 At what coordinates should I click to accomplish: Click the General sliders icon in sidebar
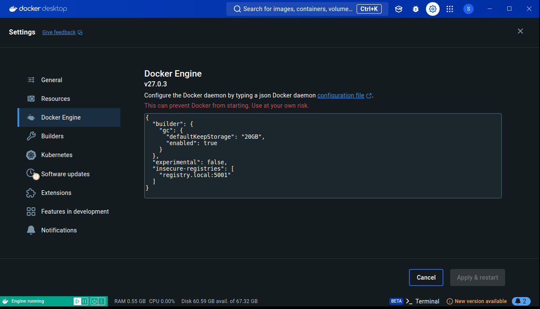pyautogui.click(x=31, y=80)
